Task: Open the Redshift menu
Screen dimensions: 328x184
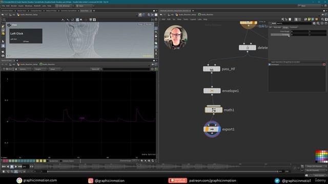Action: point(37,6)
